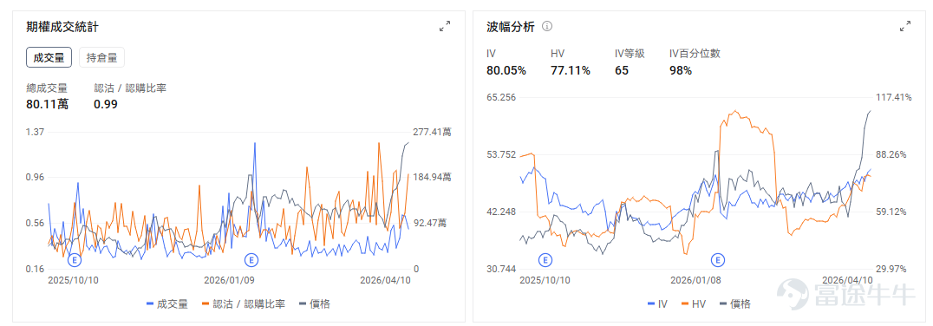This screenshot has width=933, height=326.
Task: Click the 0.96 ratio axis label
Action: coord(35,177)
